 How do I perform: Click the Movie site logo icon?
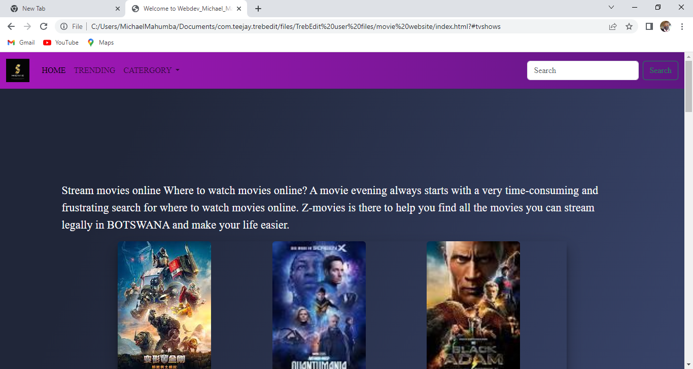(x=18, y=70)
